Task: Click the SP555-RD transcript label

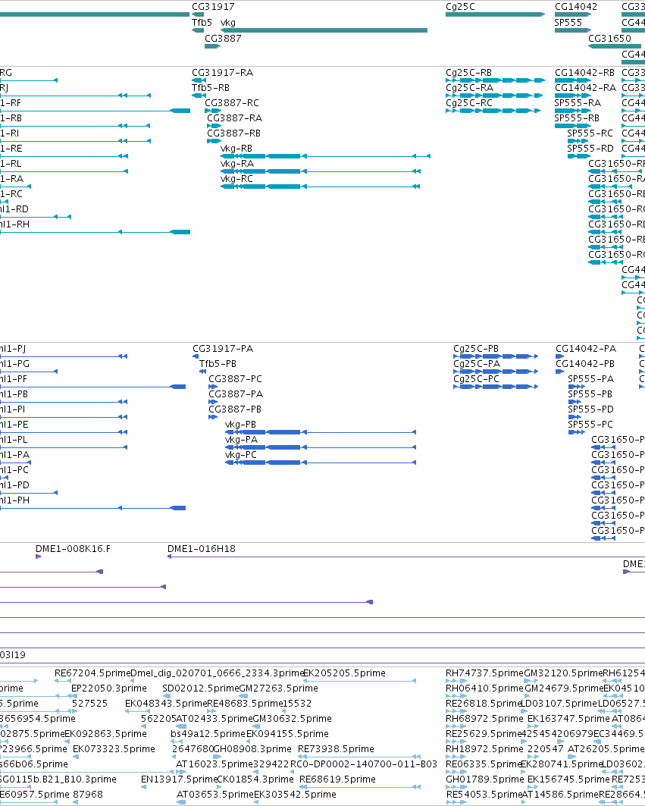Action: coord(590,149)
